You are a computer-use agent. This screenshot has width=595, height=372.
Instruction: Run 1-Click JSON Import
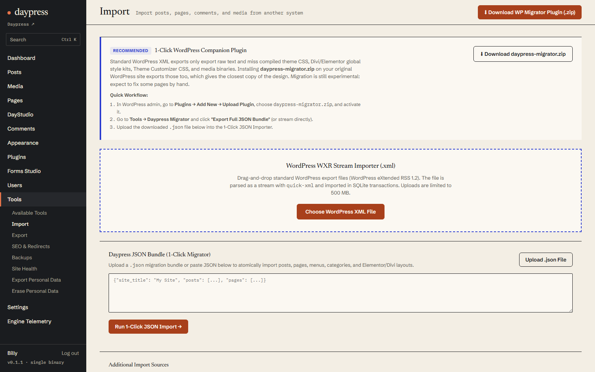pyautogui.click(x=148, y=327)
